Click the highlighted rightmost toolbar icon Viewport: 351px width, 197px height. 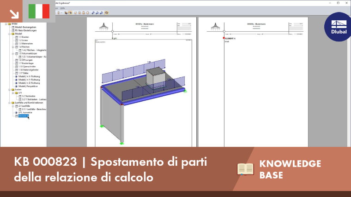107,13
